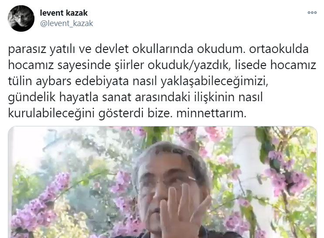The image size is (324, 238).
Task: Click the word kurulabileceğini in the last line
Action: point(51,113)
